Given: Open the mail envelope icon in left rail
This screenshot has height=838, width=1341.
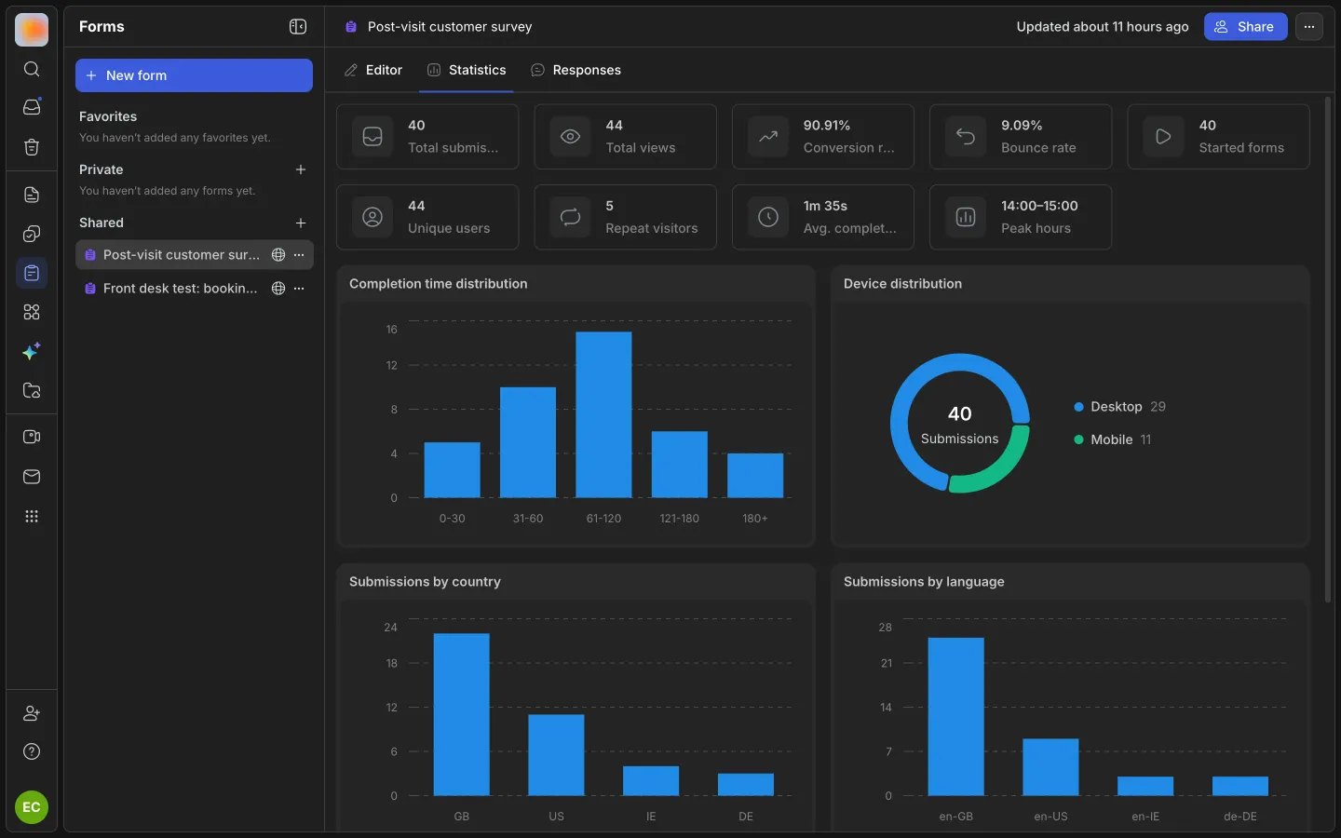Looking at the screenshot, I should pos(32,477).
